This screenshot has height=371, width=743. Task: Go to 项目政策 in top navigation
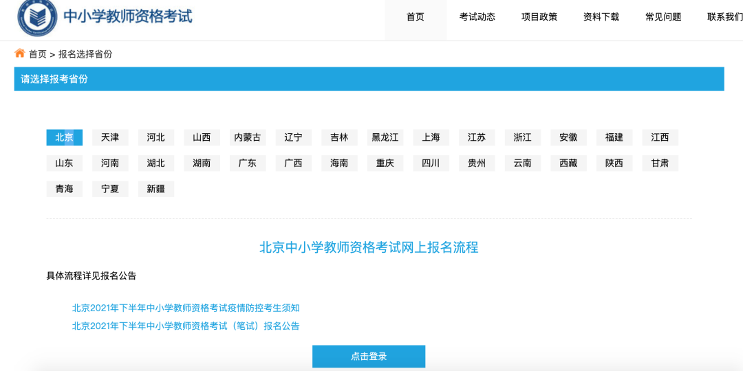(539, 17)
